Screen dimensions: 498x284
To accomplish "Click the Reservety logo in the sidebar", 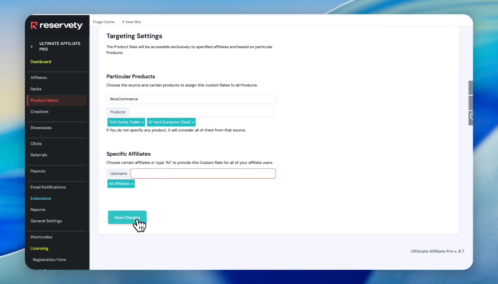I will pyautogui.click(x=57, y=25).
